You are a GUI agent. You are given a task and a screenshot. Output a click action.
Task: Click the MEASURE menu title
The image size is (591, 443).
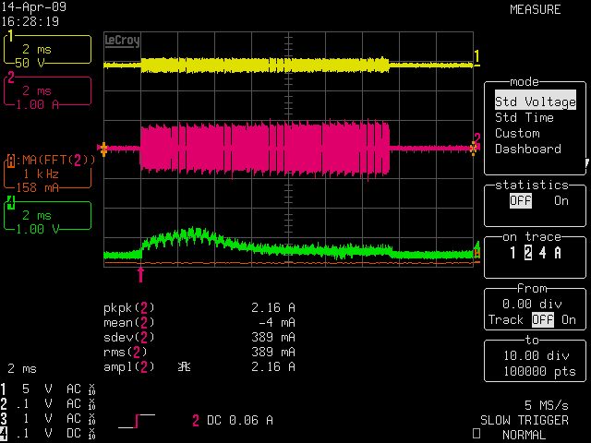click(x=536, y=9)
